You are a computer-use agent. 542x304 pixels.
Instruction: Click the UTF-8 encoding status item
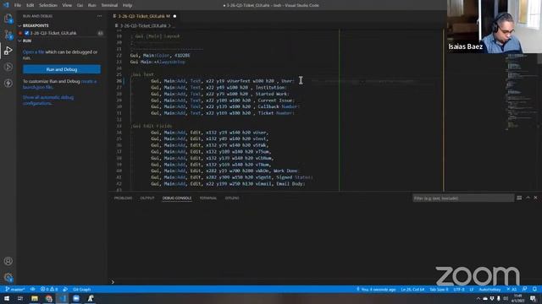coord(459,289)
